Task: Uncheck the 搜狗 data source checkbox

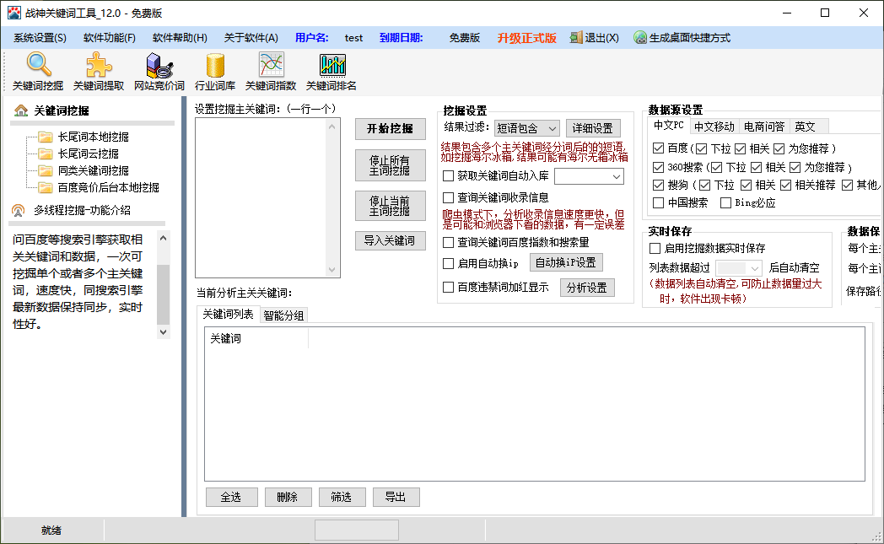Action: click(658, 185)
